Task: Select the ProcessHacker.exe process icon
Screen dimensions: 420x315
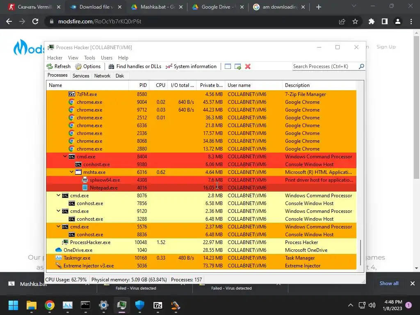Action: coord(65,242)
